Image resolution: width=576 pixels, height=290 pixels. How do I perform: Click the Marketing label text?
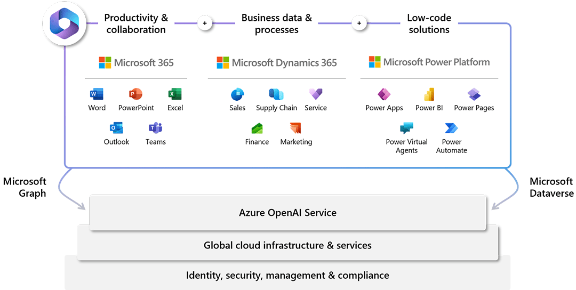coord(296,142)
